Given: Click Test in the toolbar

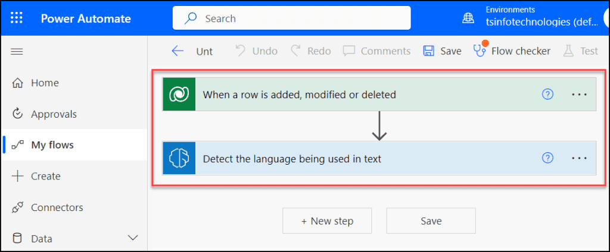Looking at the screenshot, I should tap(580, 51).
